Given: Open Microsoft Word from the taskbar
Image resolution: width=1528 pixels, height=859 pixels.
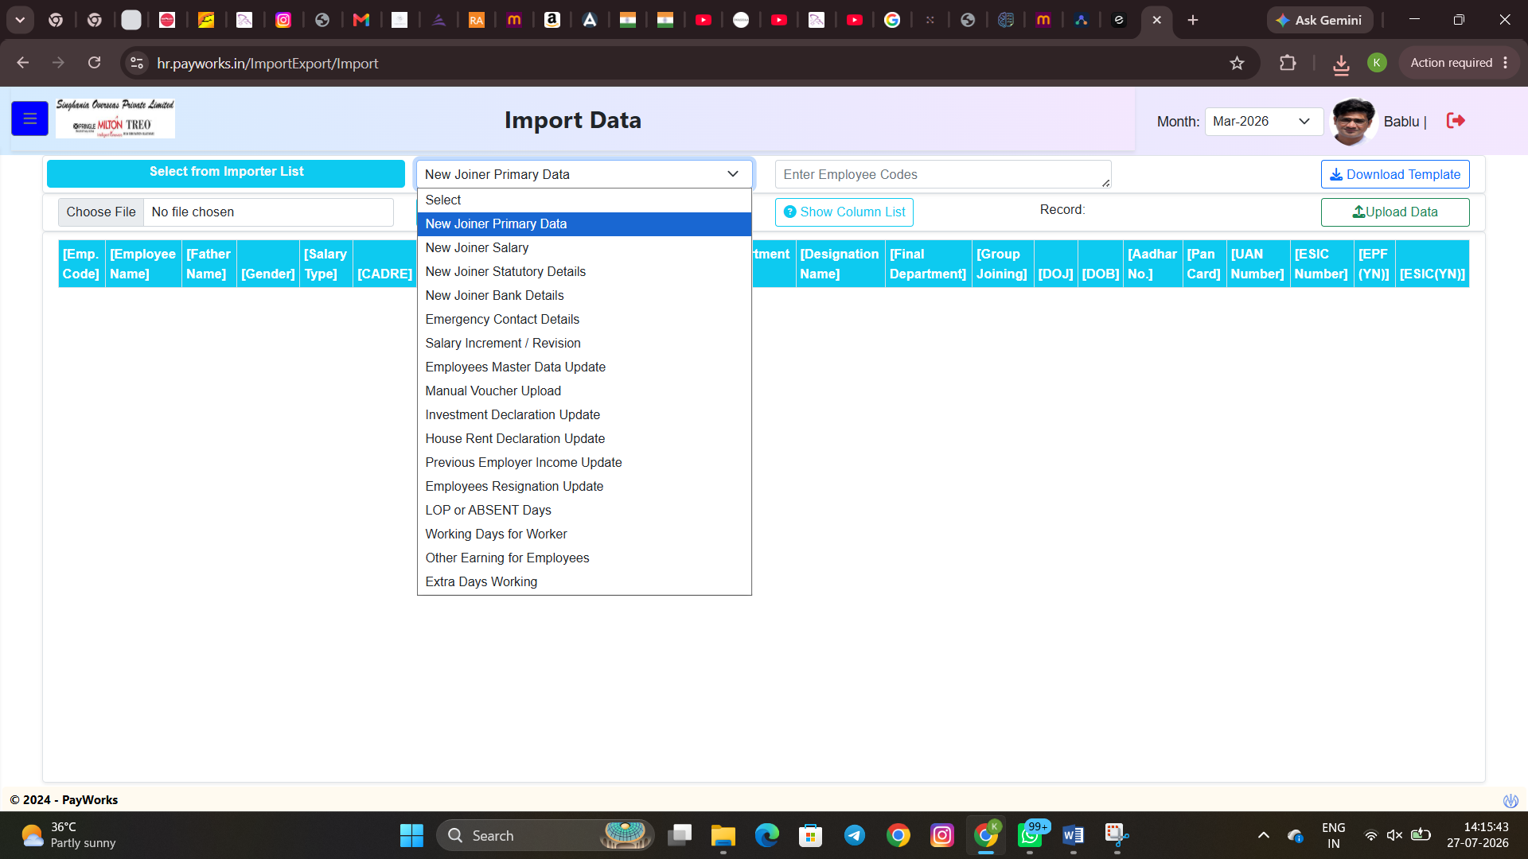Looking at the screenshot, I should click(1073, 835).
